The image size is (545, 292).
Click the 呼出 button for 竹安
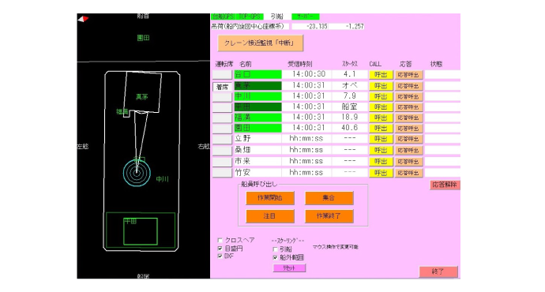click(x=381, y=173)
